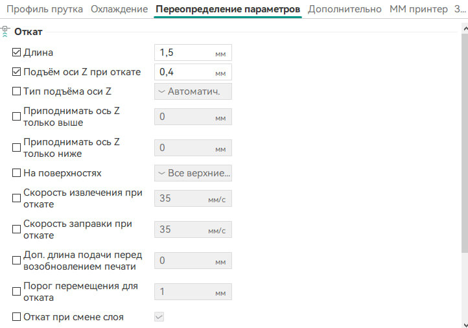Toggle the greyed Откат при смене слоя value
Image resolution: width=468 pixels, height=328 pixels.
pyautogui.click(x=159, y=317)
